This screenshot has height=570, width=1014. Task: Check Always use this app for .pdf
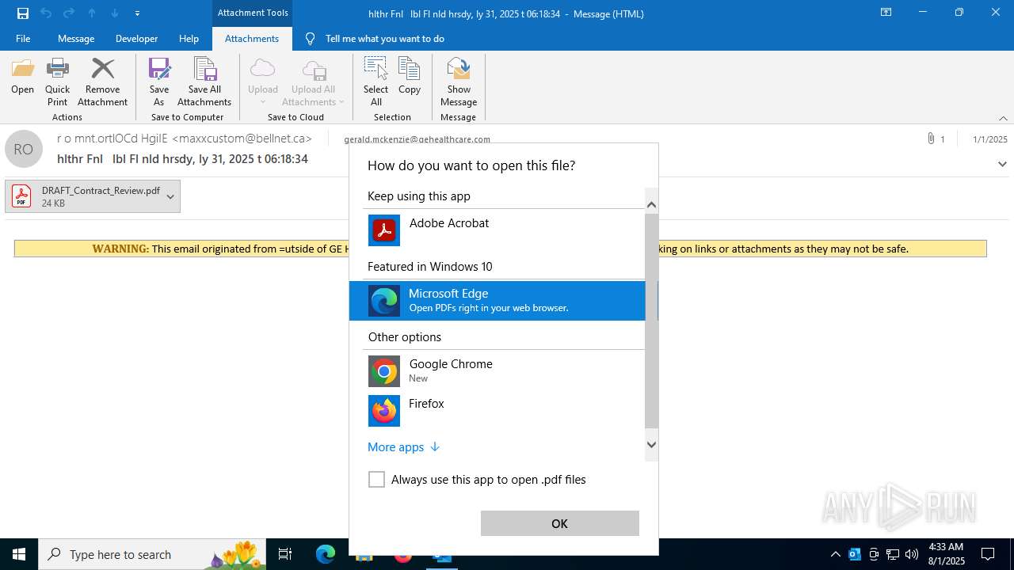coord(376,480)
